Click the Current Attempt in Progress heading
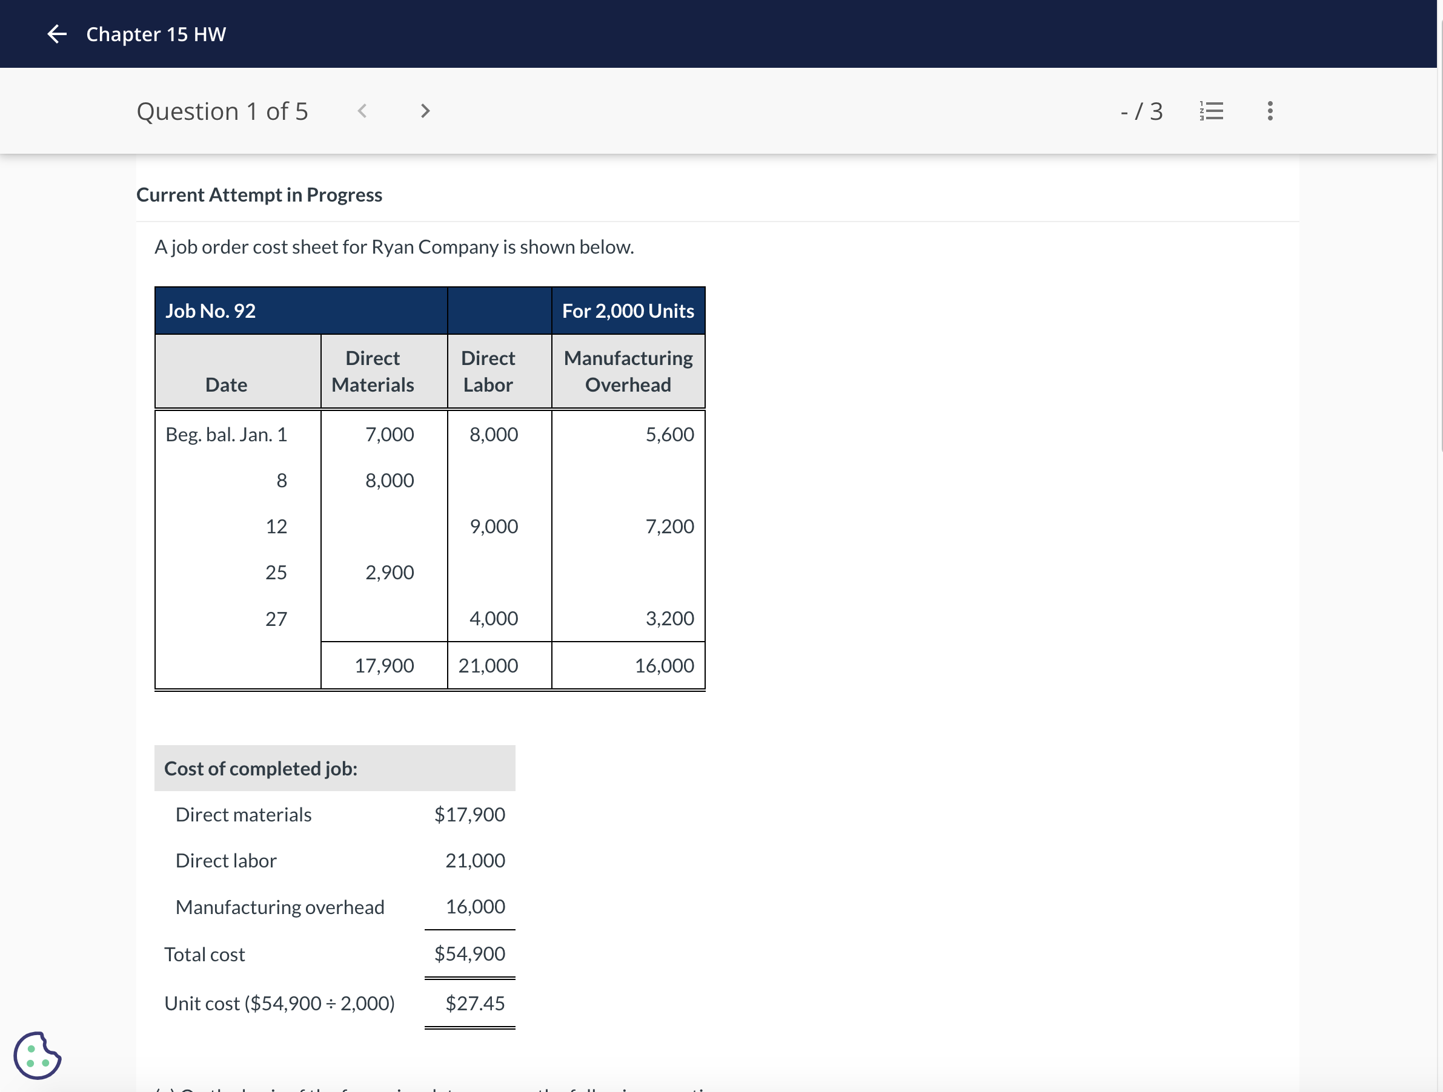1443x1092 pixels. pyautogui.click(x=259, y=194)
